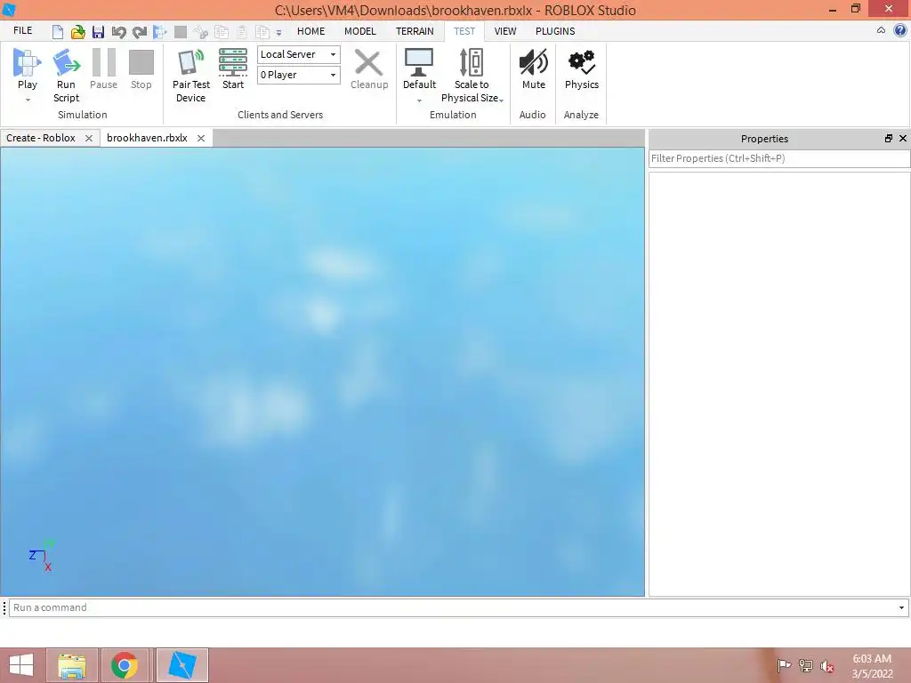Screen dimensions: 911x683
Task: Click Roblox Studio taskbar icon
Action: (x=181, y=665)
